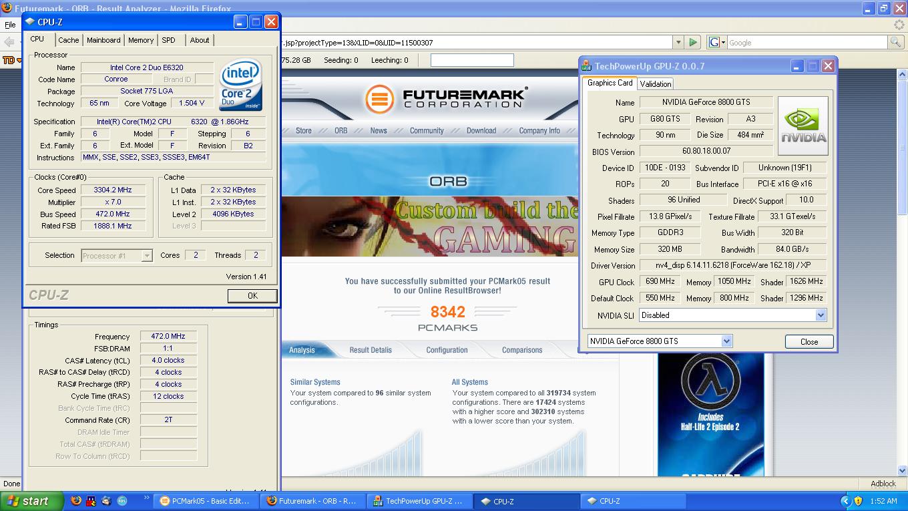Click empty toolbar text field beside Leeching
Screen dimensions: 908x511
pyautogui.click(x=472, y=60)
